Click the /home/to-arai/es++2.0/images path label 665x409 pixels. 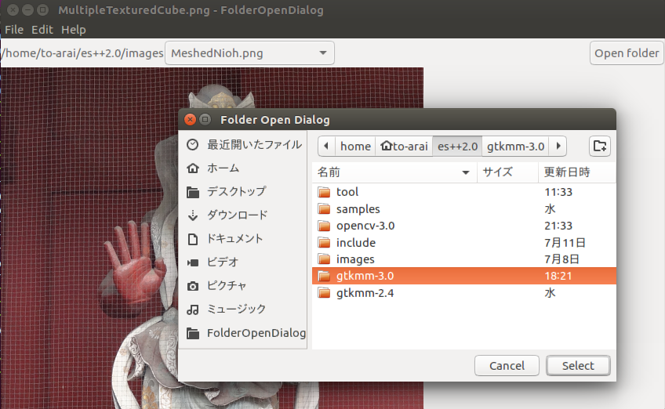tap(82, 53)
